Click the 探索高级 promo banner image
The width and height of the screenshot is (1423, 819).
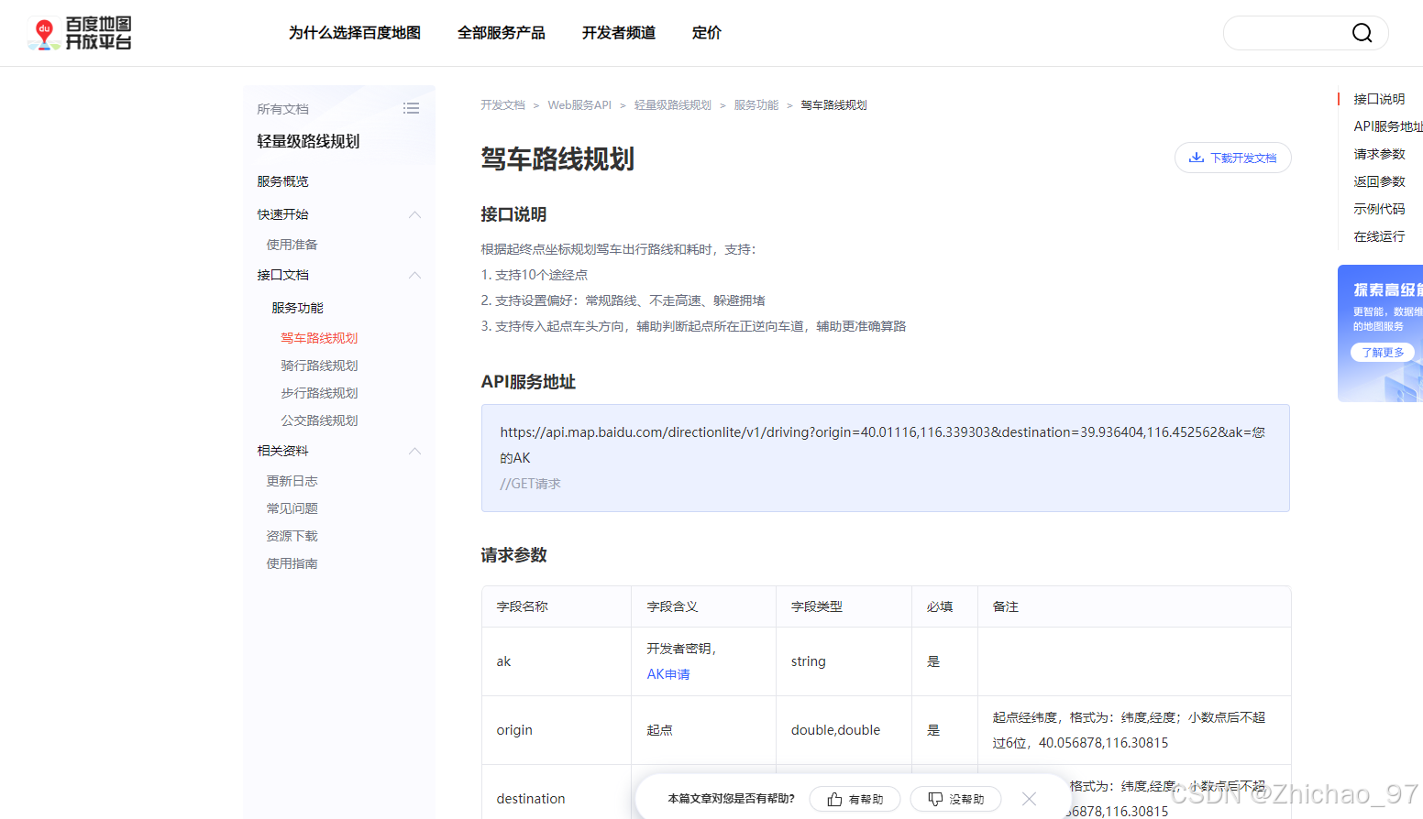tap(1380, 333)
